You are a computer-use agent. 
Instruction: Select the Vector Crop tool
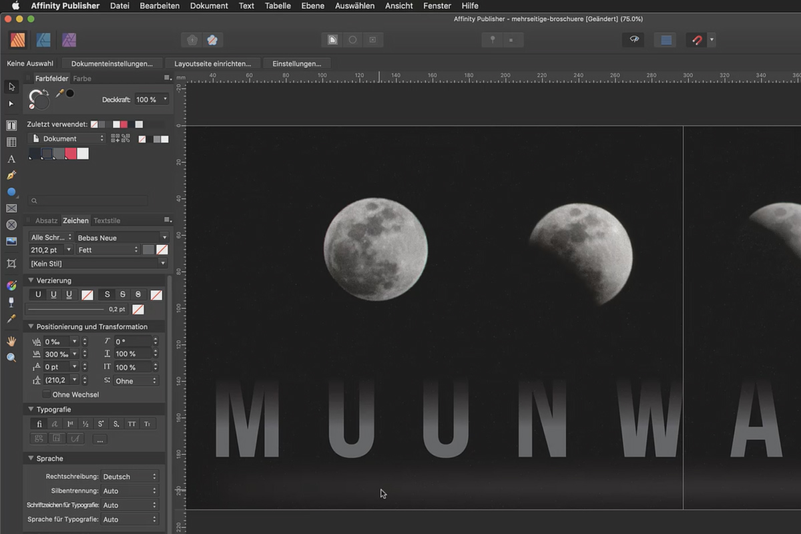11,264
